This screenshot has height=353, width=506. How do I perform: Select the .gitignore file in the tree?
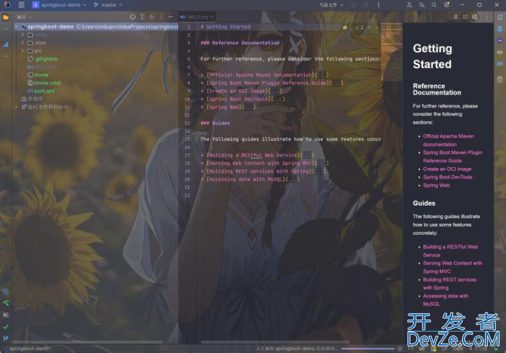pyautogui.click(x=42, y=59)
